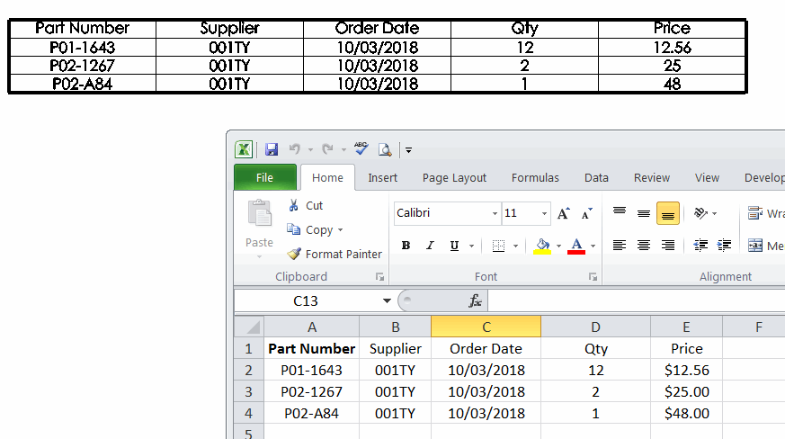Open the green File button
This screenshot has width=785, height=439.
[265, 177]
